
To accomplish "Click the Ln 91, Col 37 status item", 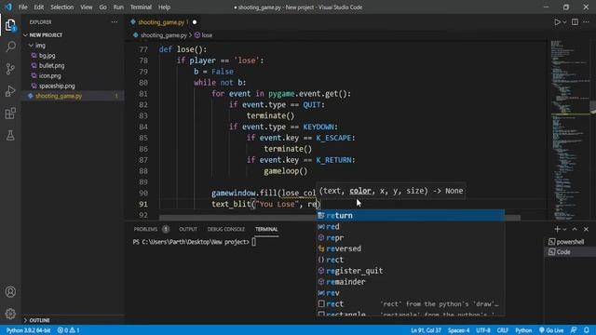I will coord(426,330).
